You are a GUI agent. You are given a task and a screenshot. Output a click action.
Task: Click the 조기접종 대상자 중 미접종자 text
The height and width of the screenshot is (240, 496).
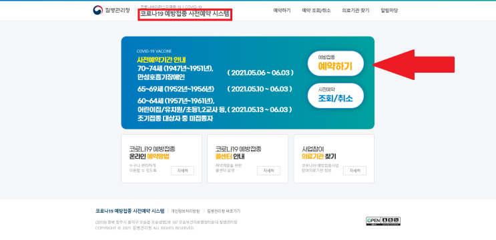(176, 119)
